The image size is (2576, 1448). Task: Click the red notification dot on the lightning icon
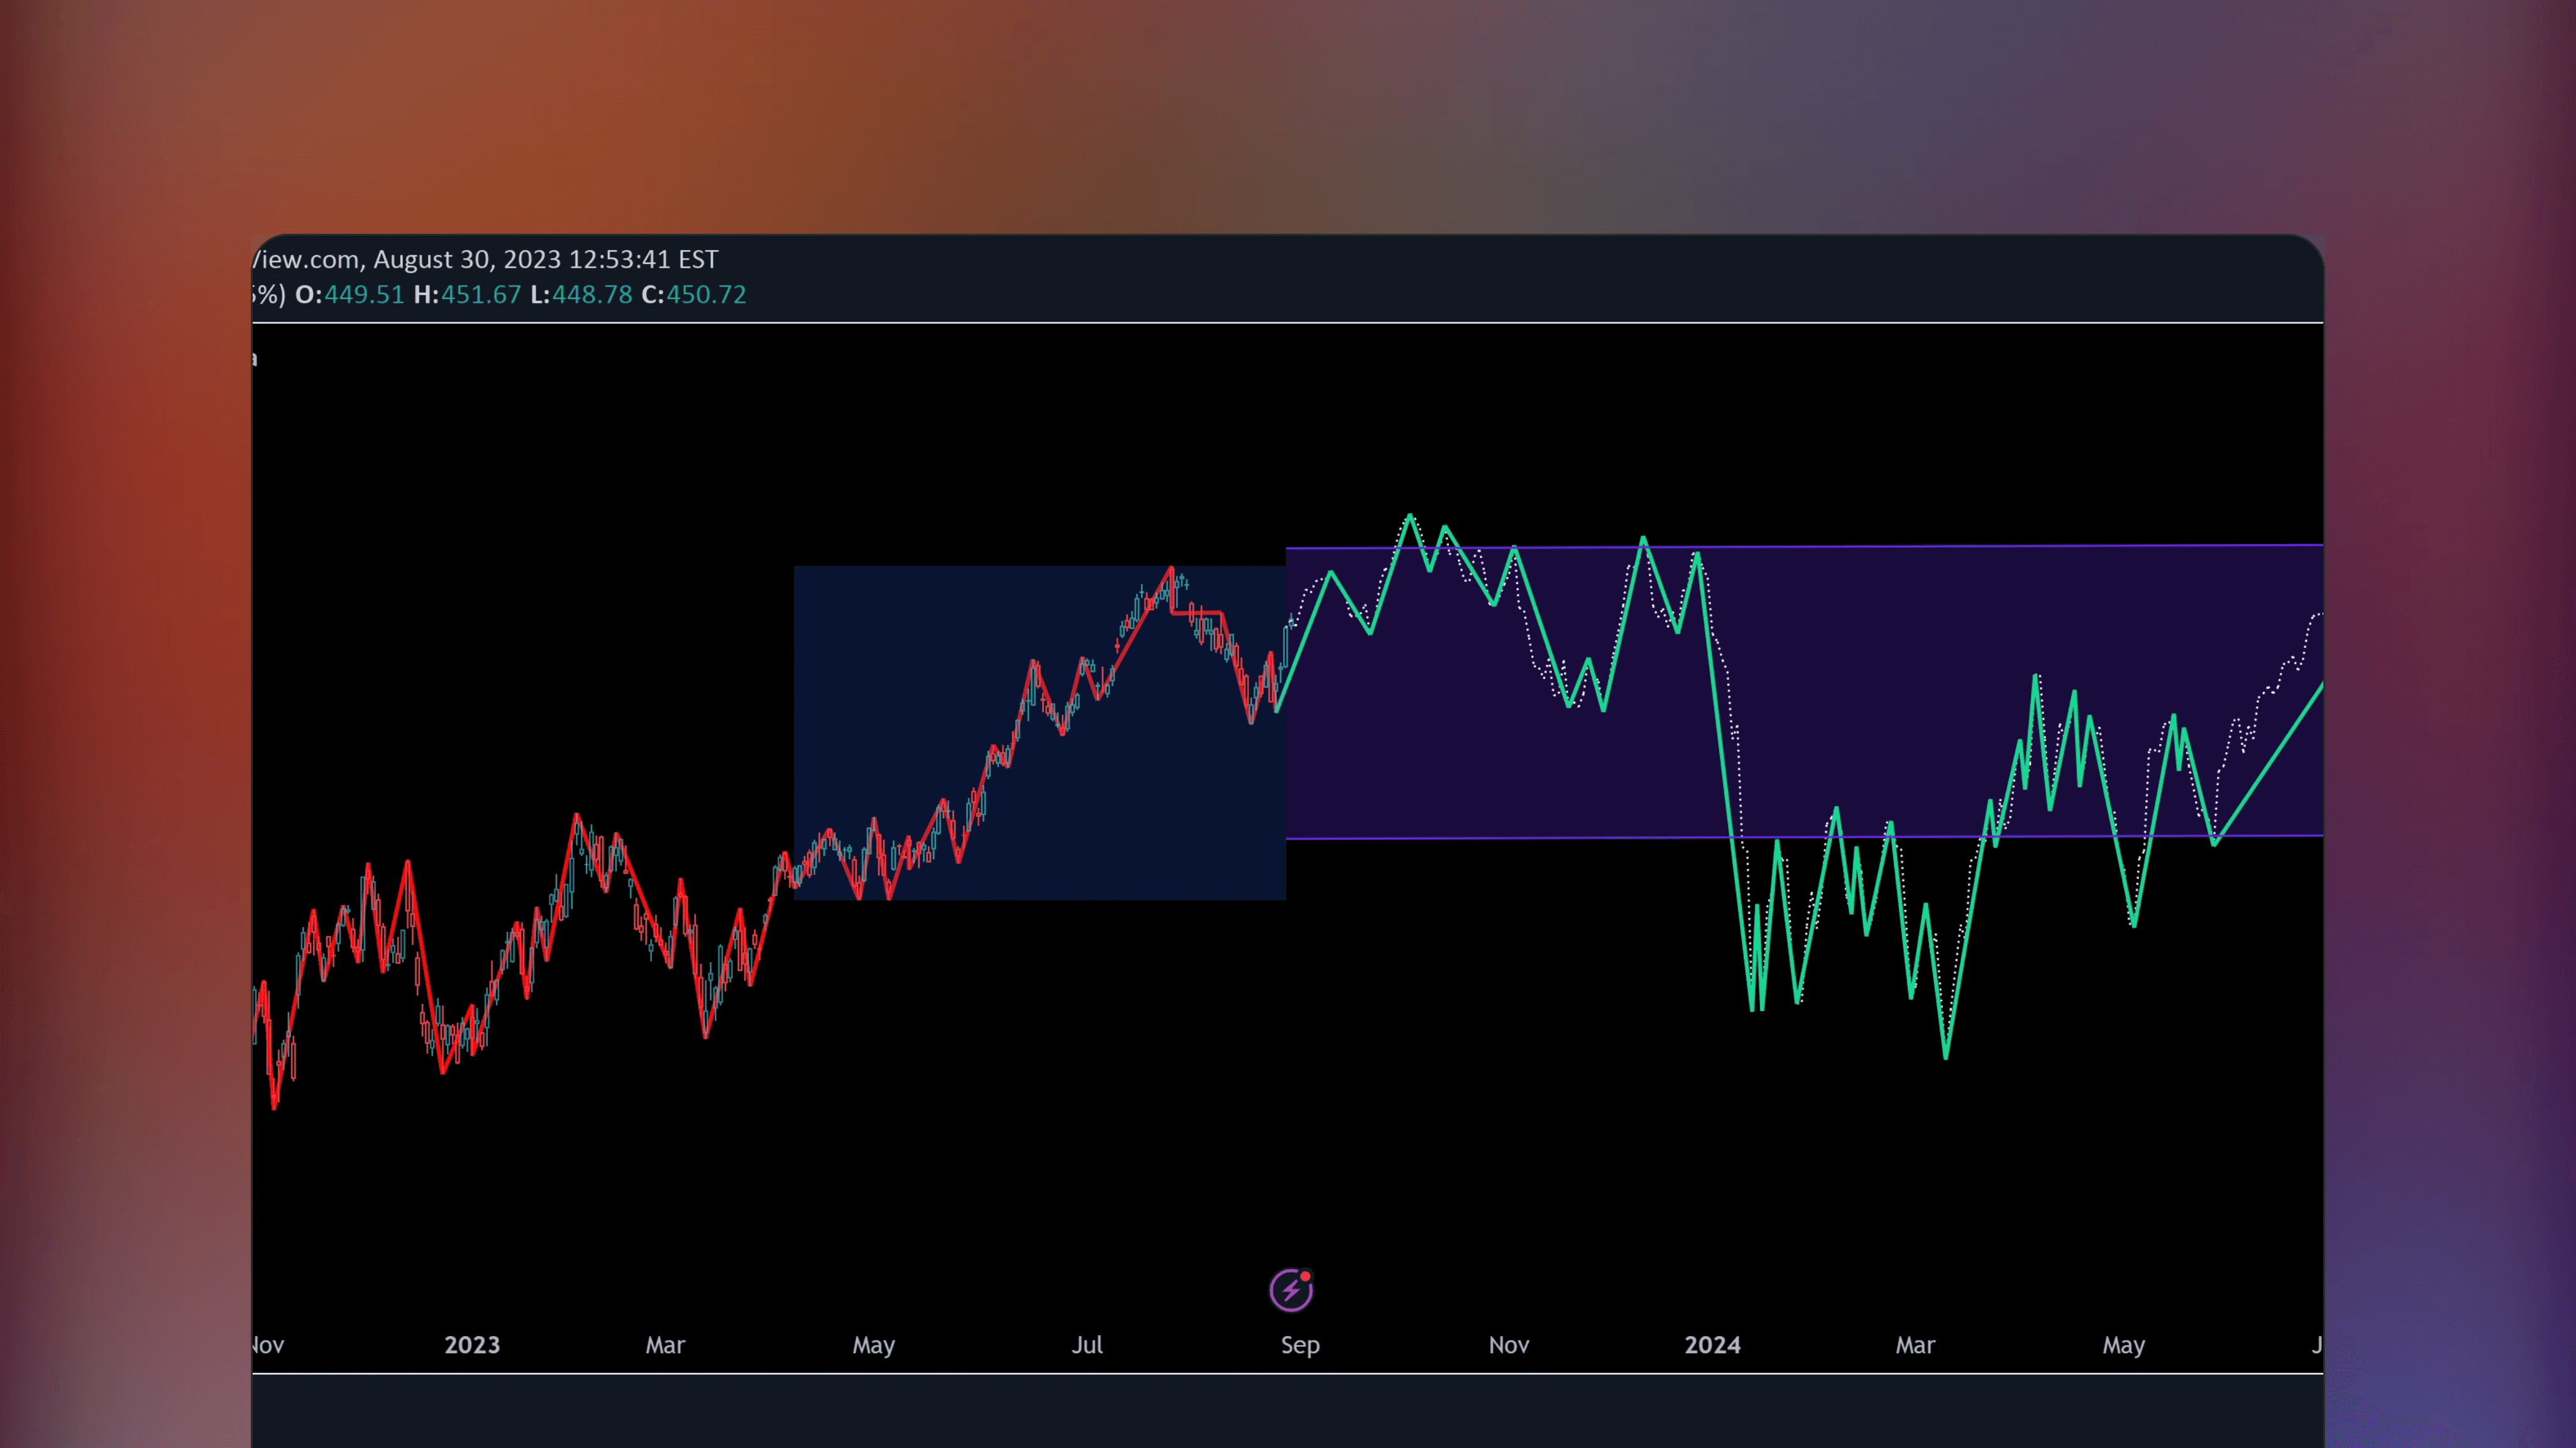1304,1277
